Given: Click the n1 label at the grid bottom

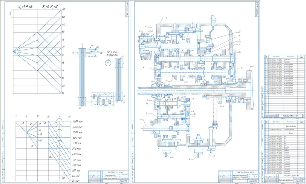Looking at the screenshot, I should [63, 93].
